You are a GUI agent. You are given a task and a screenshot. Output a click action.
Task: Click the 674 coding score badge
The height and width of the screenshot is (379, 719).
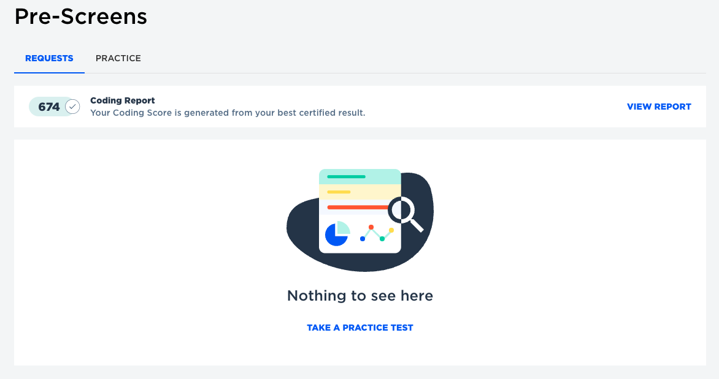pyautogui.click(x=49, y=107)
